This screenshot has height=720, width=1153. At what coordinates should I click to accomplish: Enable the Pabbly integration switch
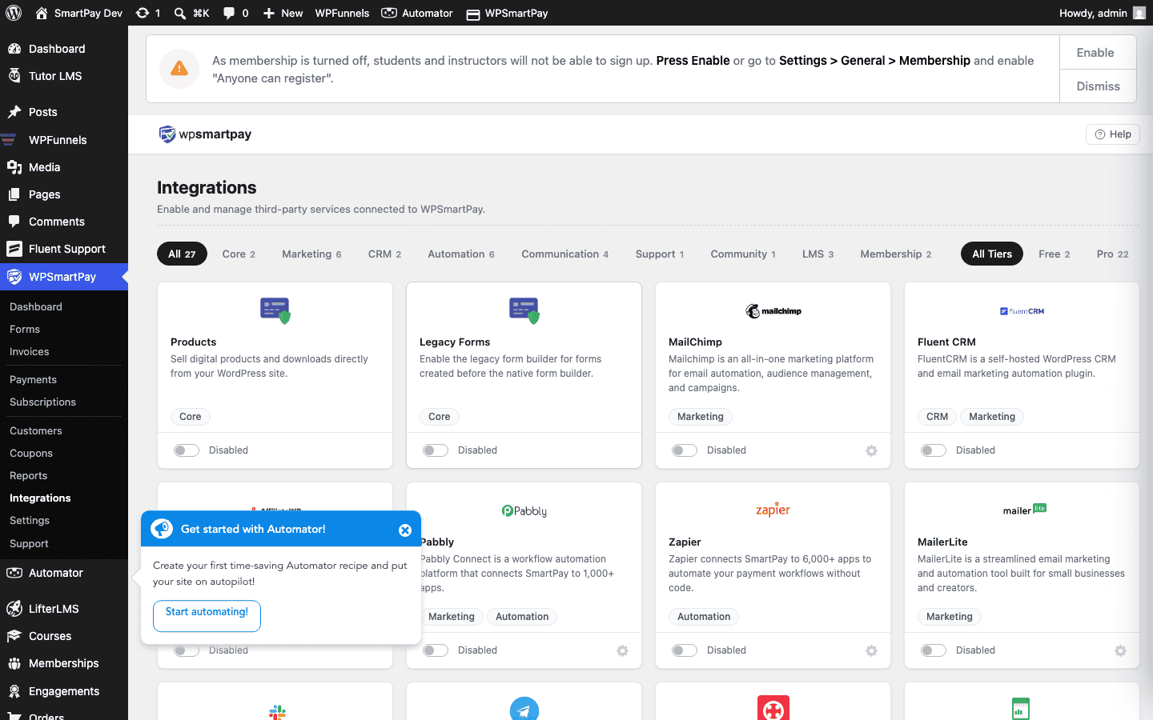point(436,650)
